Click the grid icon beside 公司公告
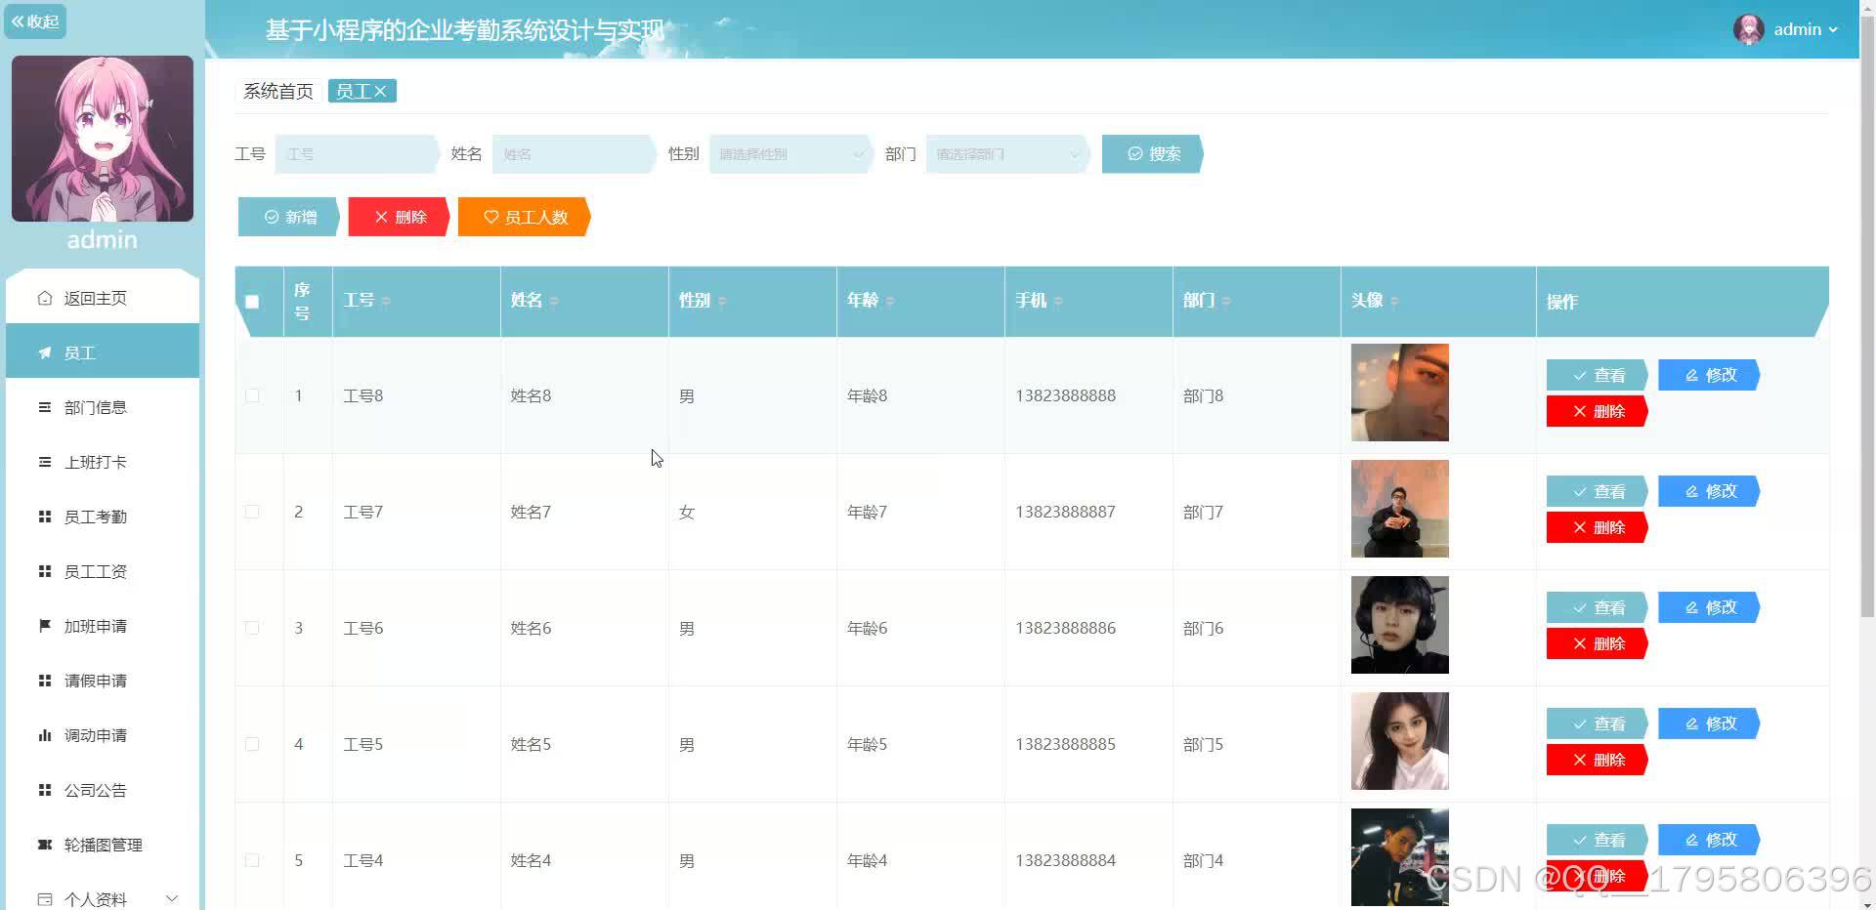The width and height of the screenshot is (1876, 910). tap(45, 790)
